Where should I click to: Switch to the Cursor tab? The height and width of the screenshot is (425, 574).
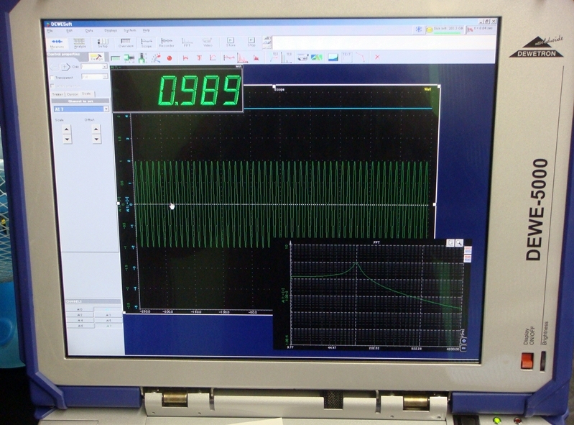(x=73, y=94)
